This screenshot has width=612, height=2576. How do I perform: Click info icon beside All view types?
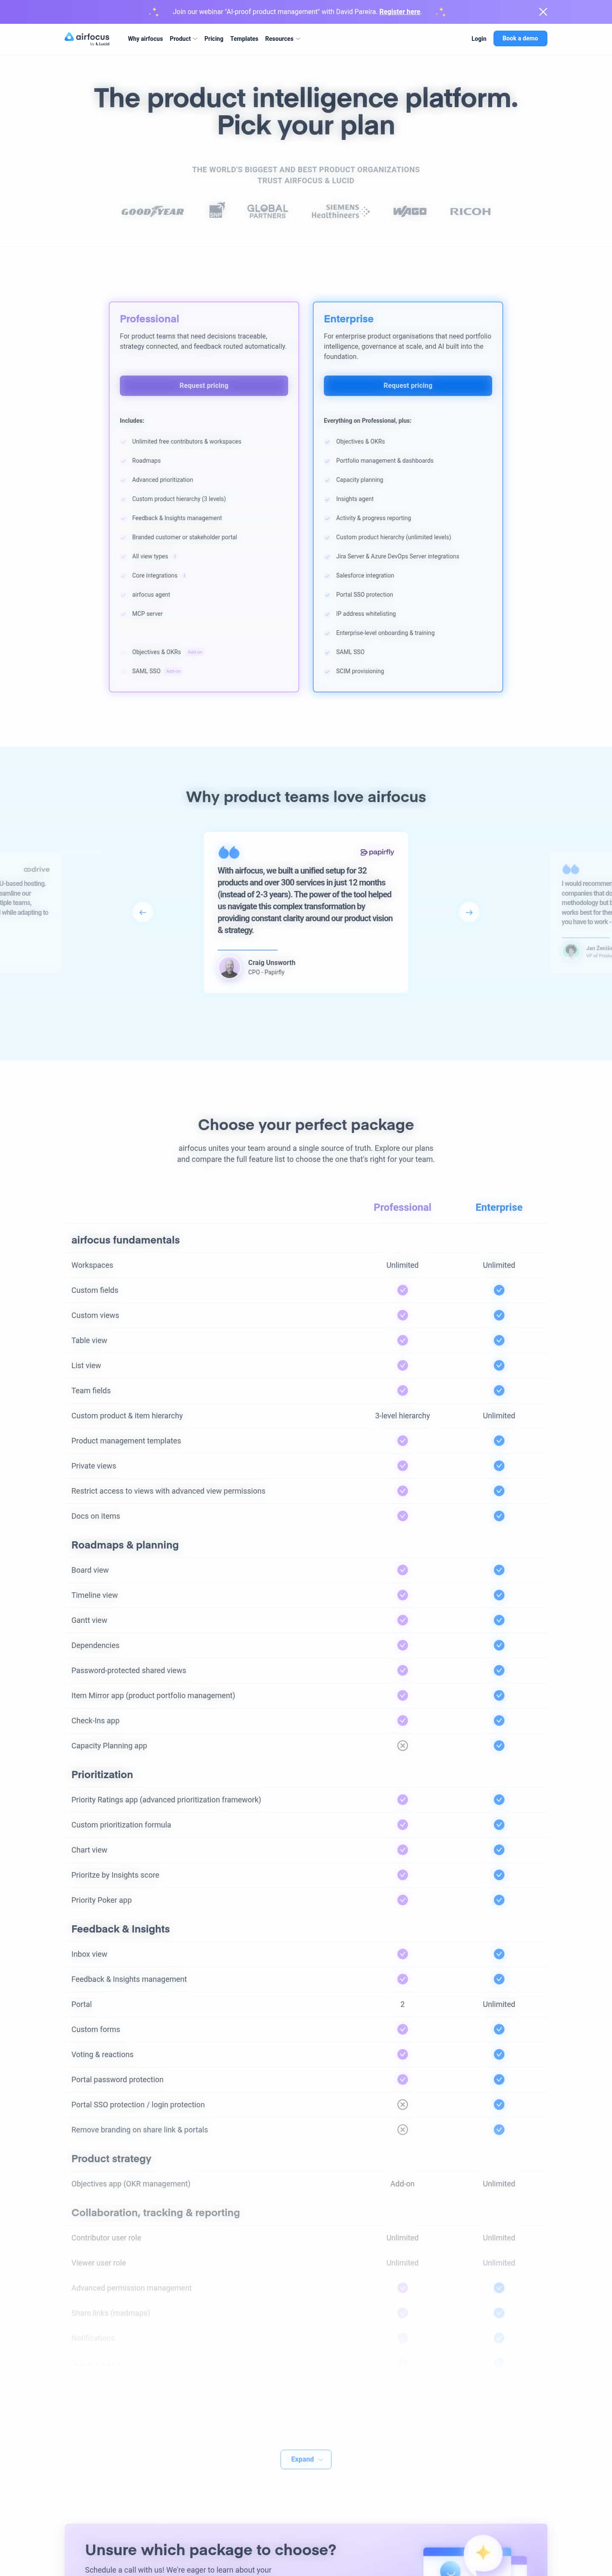pos(175,556)
